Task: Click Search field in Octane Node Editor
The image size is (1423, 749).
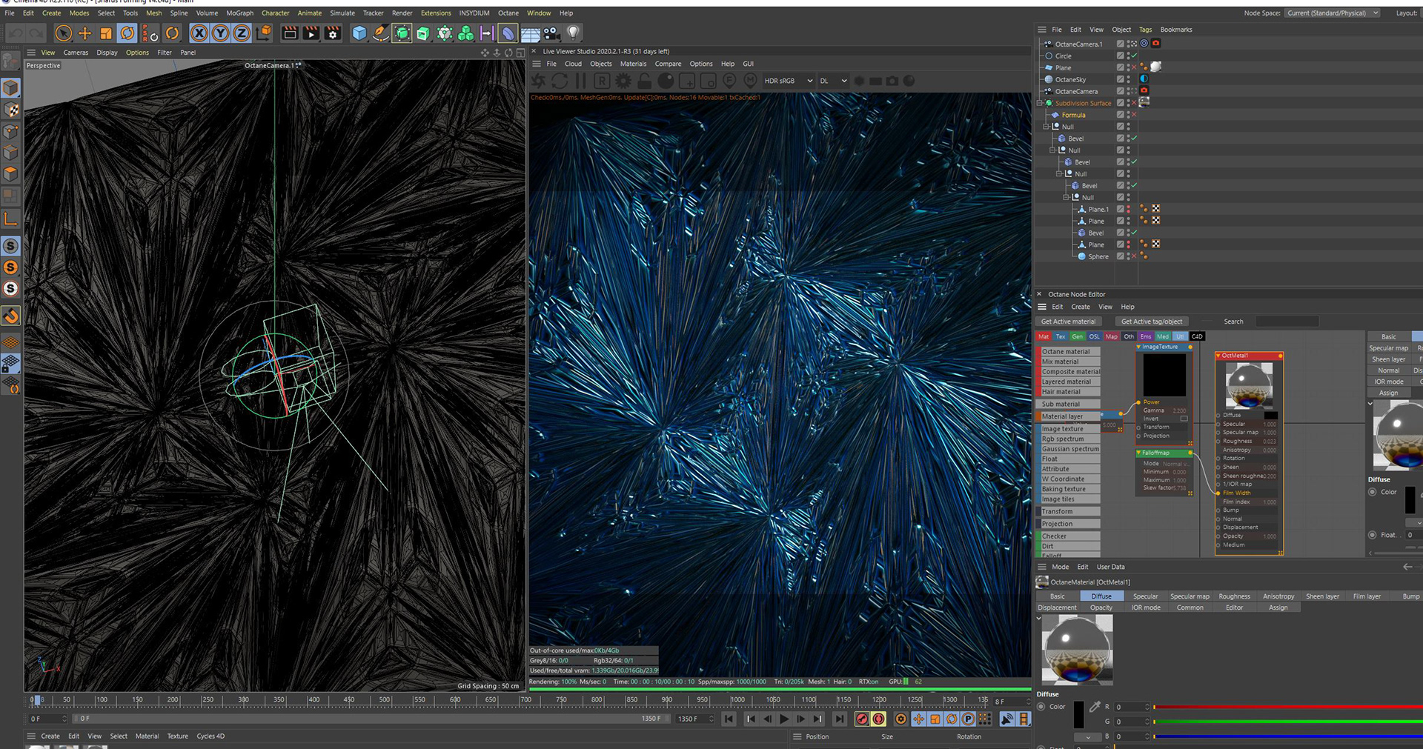Action: coord(1287,322)
